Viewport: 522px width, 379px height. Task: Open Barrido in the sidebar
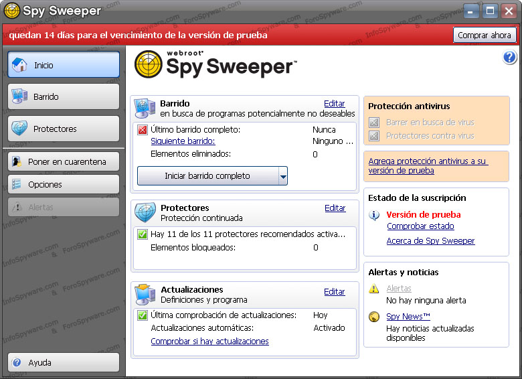64,96
